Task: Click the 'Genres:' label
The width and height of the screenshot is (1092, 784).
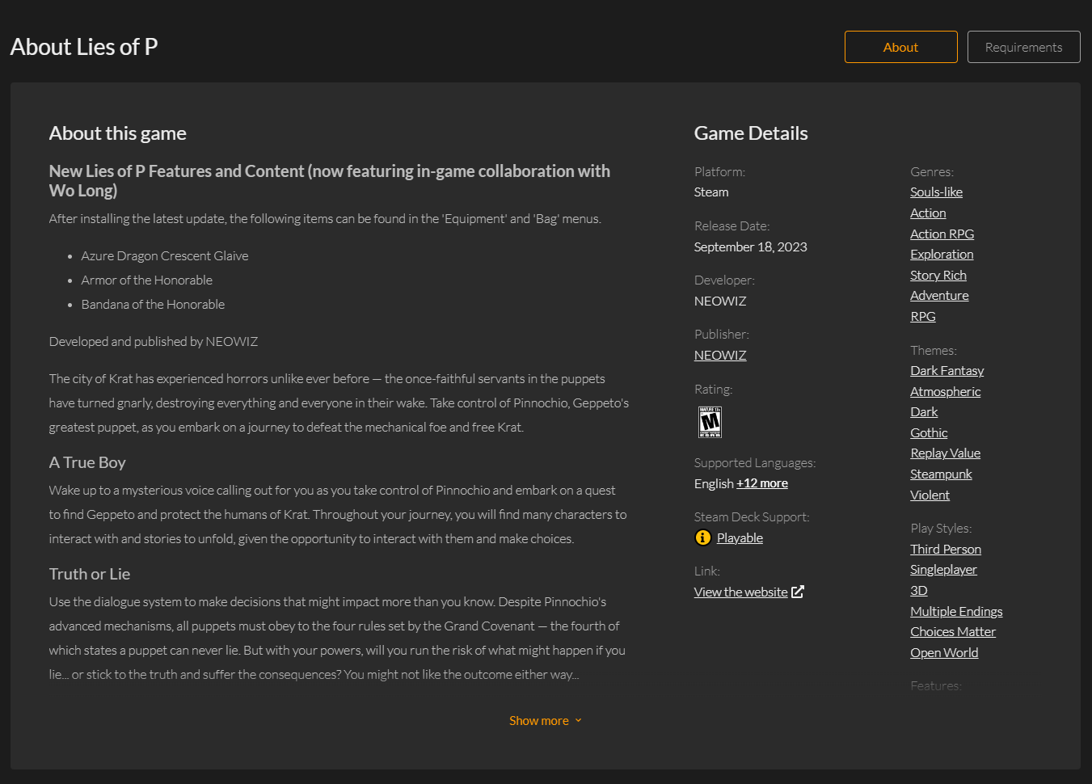Action: (932, 172)
